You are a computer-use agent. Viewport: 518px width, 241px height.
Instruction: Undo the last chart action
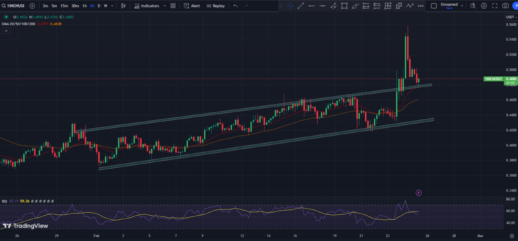(235, 6)
